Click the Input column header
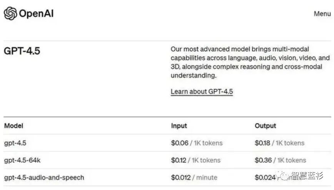This screenshot has width=334, height=190. point(179,126)
